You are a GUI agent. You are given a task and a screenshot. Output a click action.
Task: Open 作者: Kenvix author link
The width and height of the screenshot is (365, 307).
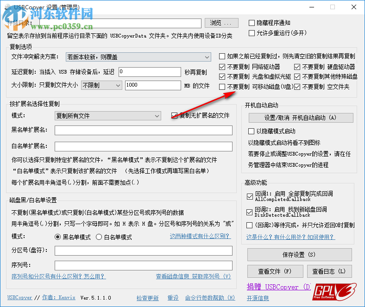click(59, 297)
